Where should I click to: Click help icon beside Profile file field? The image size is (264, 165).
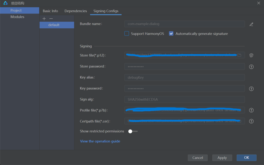tap(251, 110)
